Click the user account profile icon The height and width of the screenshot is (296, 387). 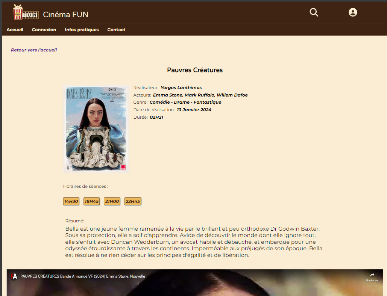pyautogui.click(x=352, y=12)
